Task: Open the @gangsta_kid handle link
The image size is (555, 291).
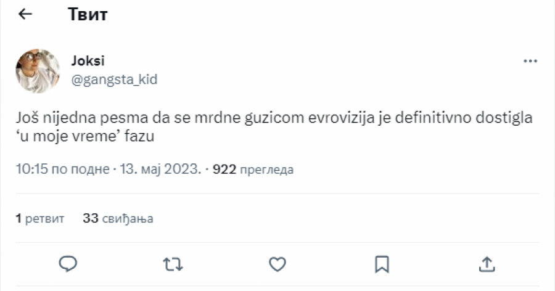Action: (114, 80)
